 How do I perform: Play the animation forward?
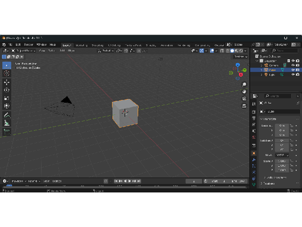(x=130, y=181)
